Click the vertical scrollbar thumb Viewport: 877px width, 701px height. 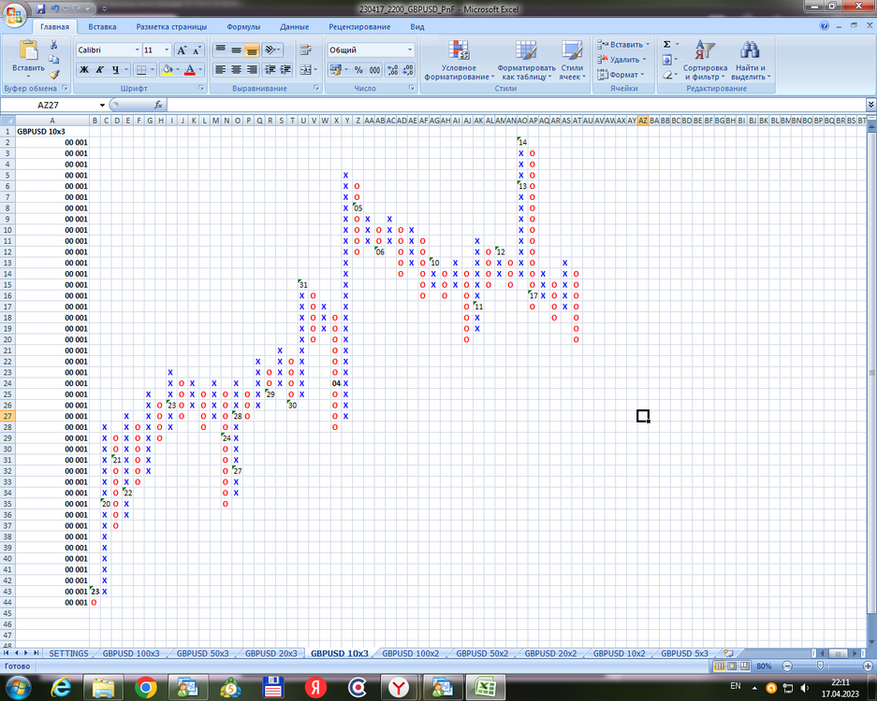pos(871,373)
